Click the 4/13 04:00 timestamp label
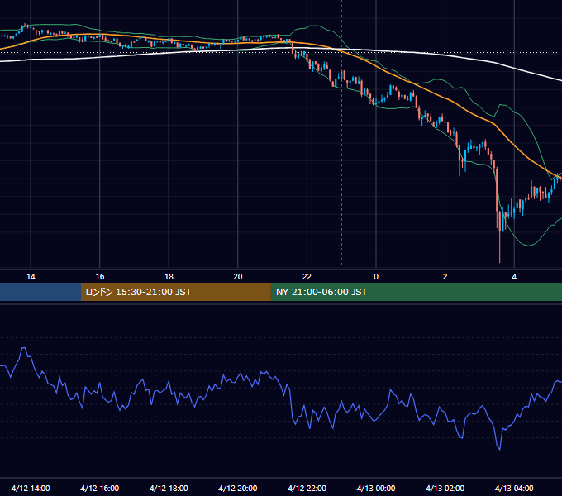 tap(514, 488)
